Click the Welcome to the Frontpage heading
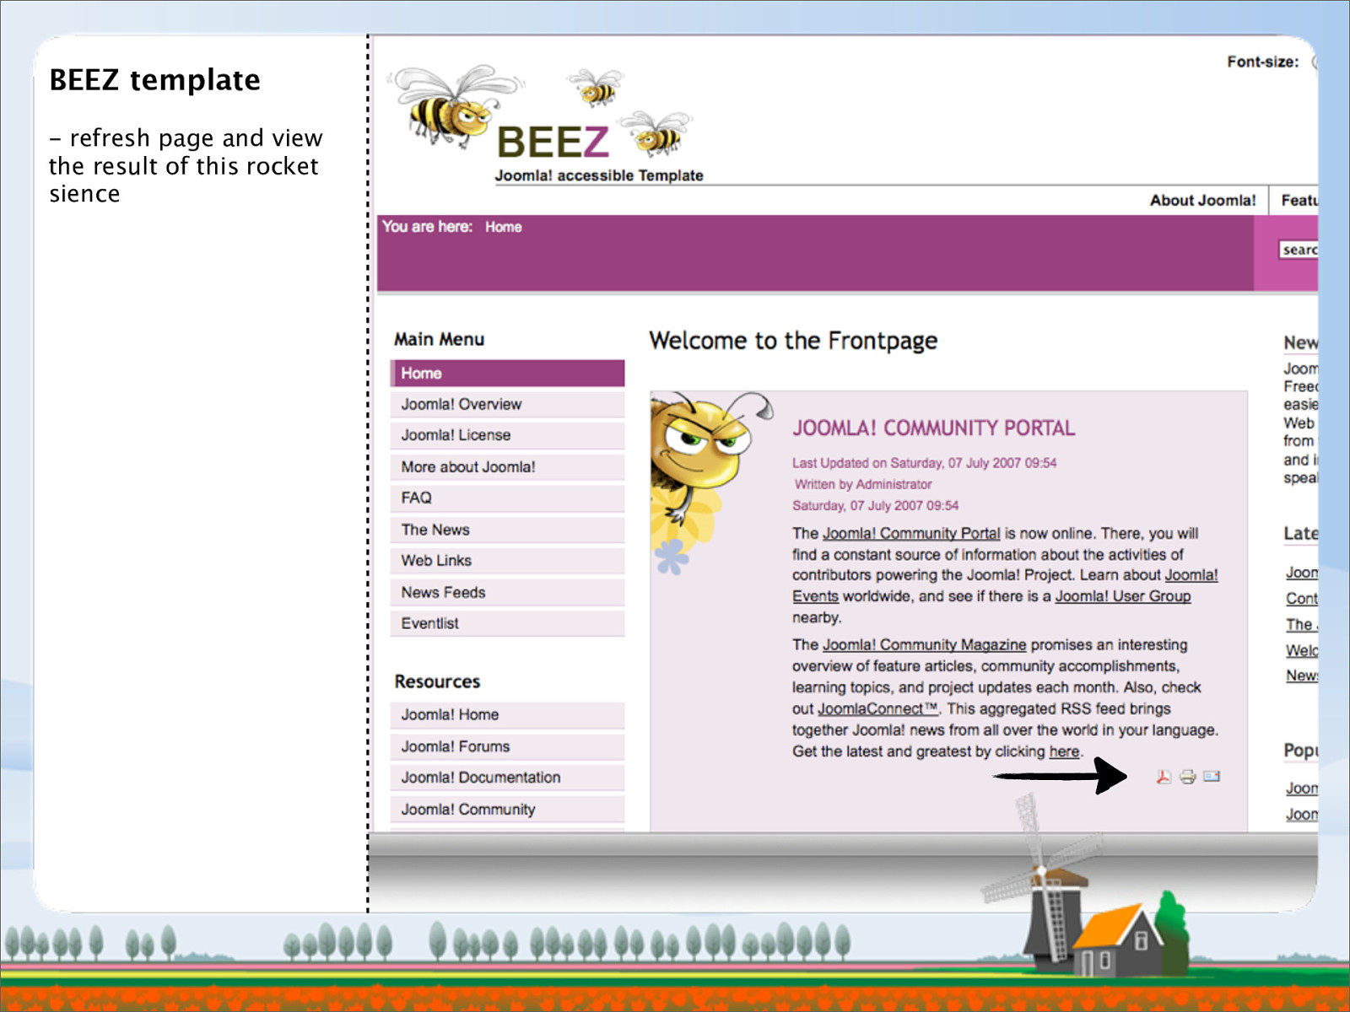 [793, 340]
